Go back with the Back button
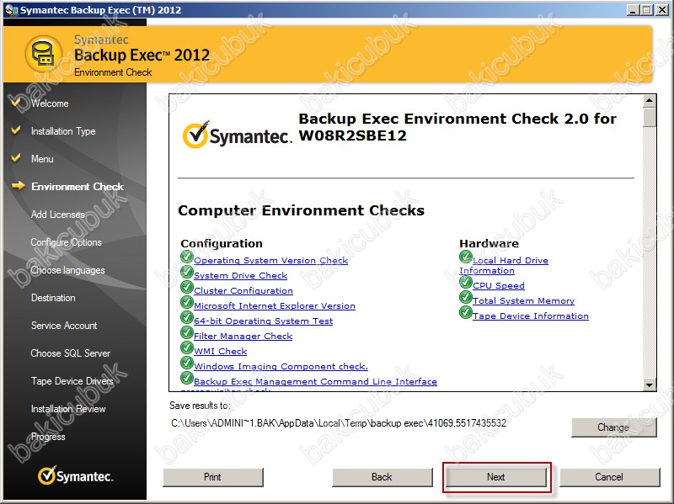674x504 pixels. coord(382,477)
